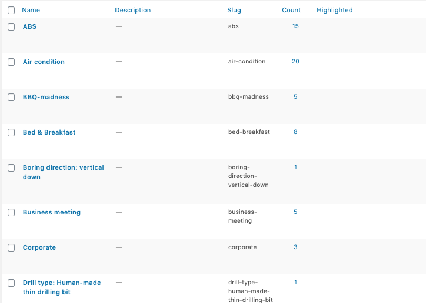The width and height of the screenshot is (426, 305).
Task: Sort table by Name column
Action: coord(31,10)
